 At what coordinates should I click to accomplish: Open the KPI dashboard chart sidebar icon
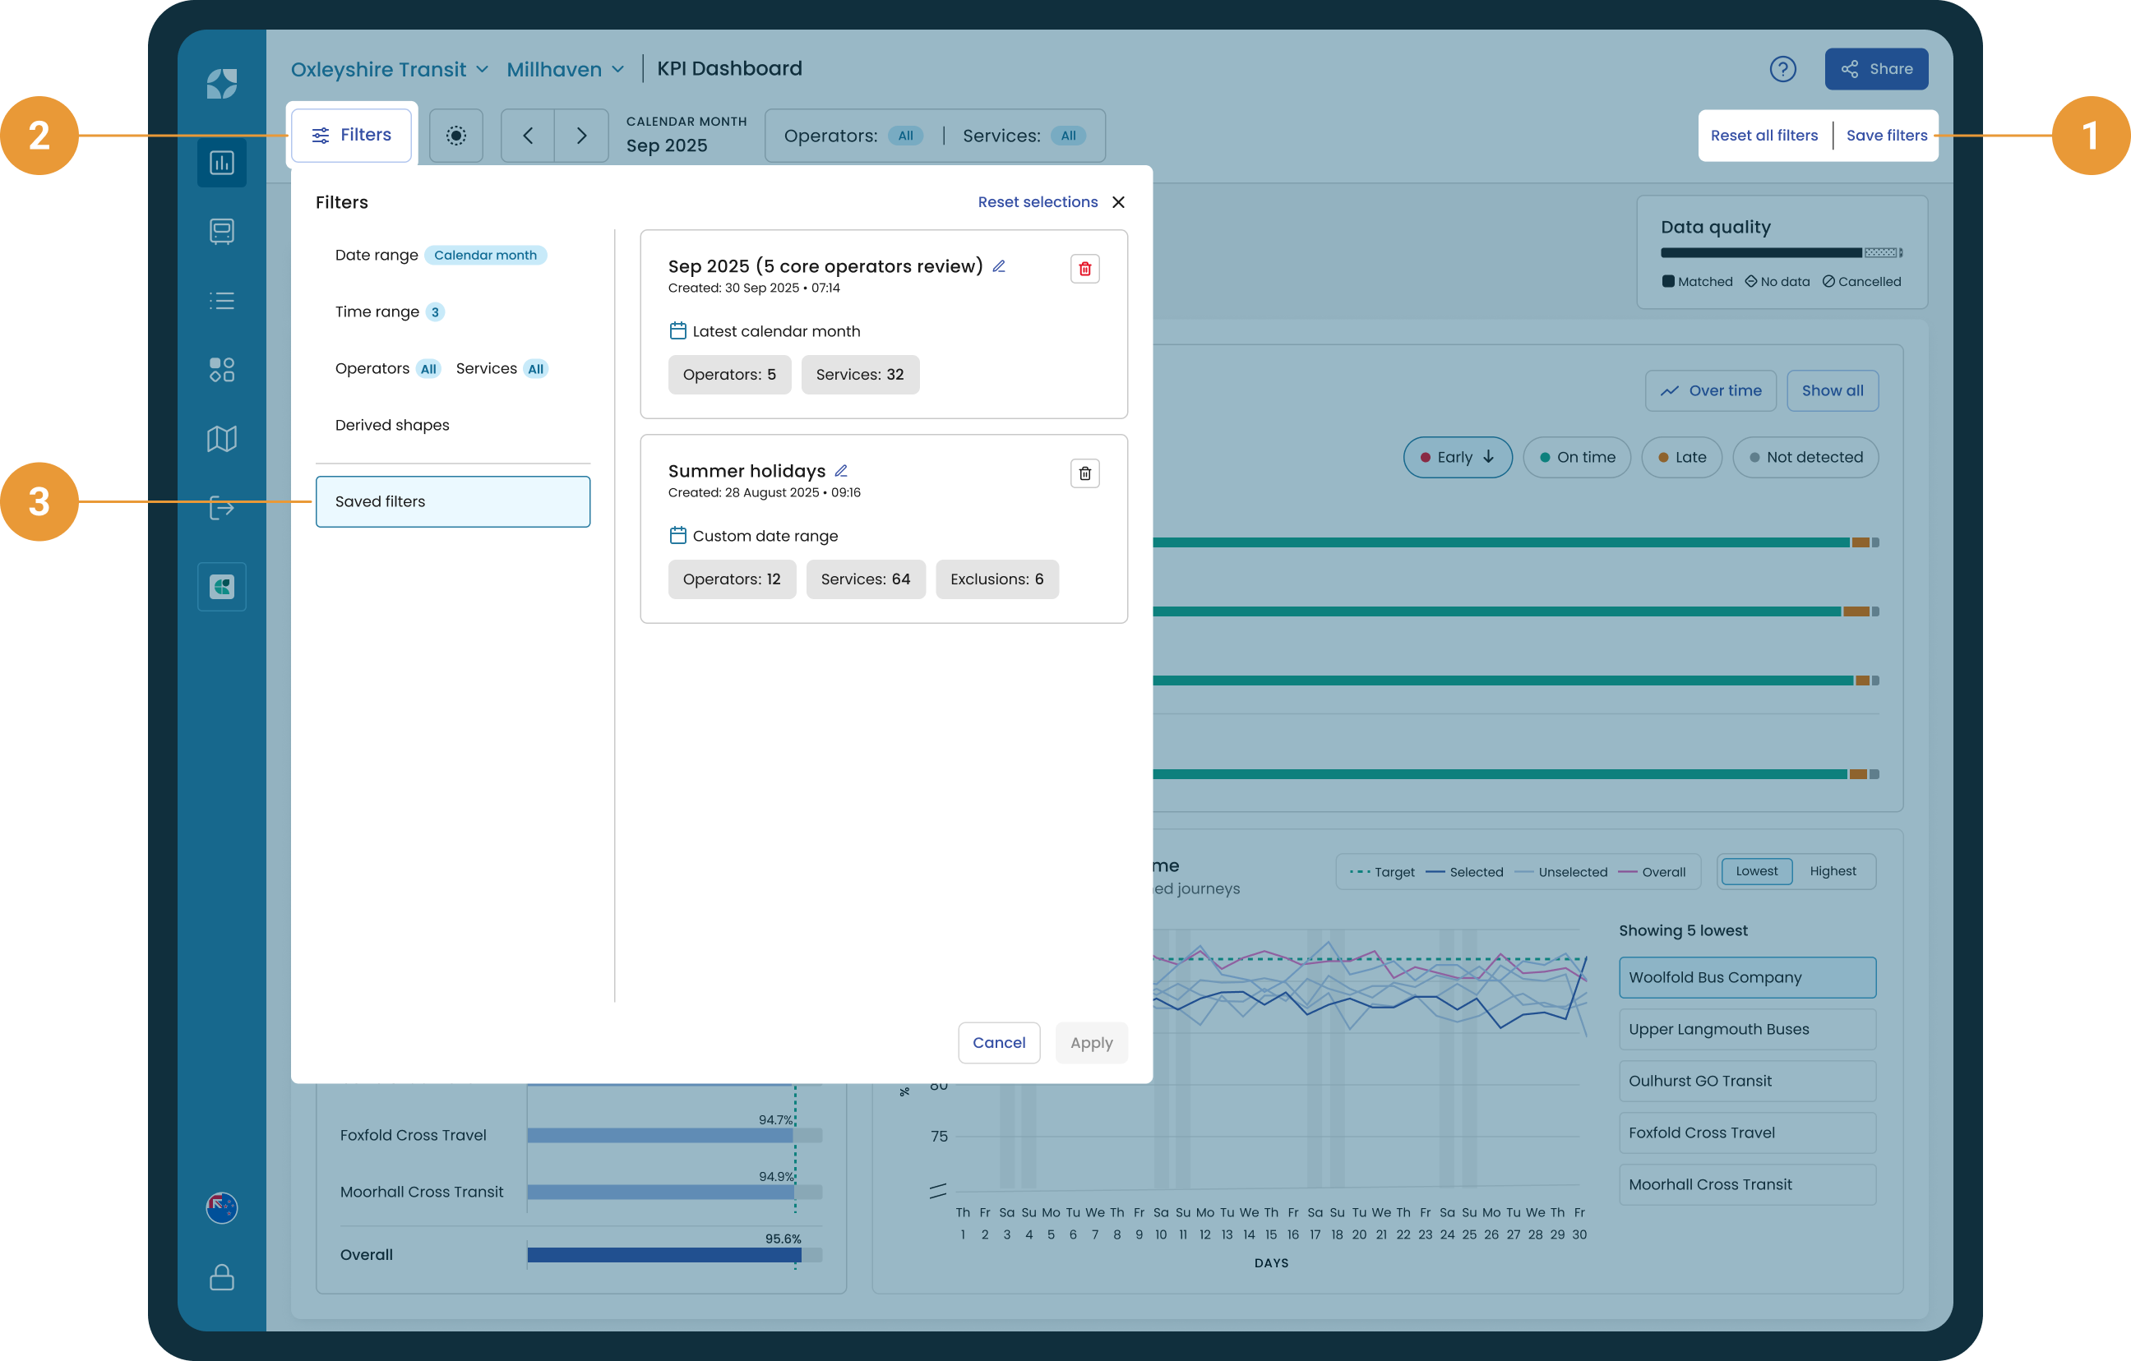(221, 163)
